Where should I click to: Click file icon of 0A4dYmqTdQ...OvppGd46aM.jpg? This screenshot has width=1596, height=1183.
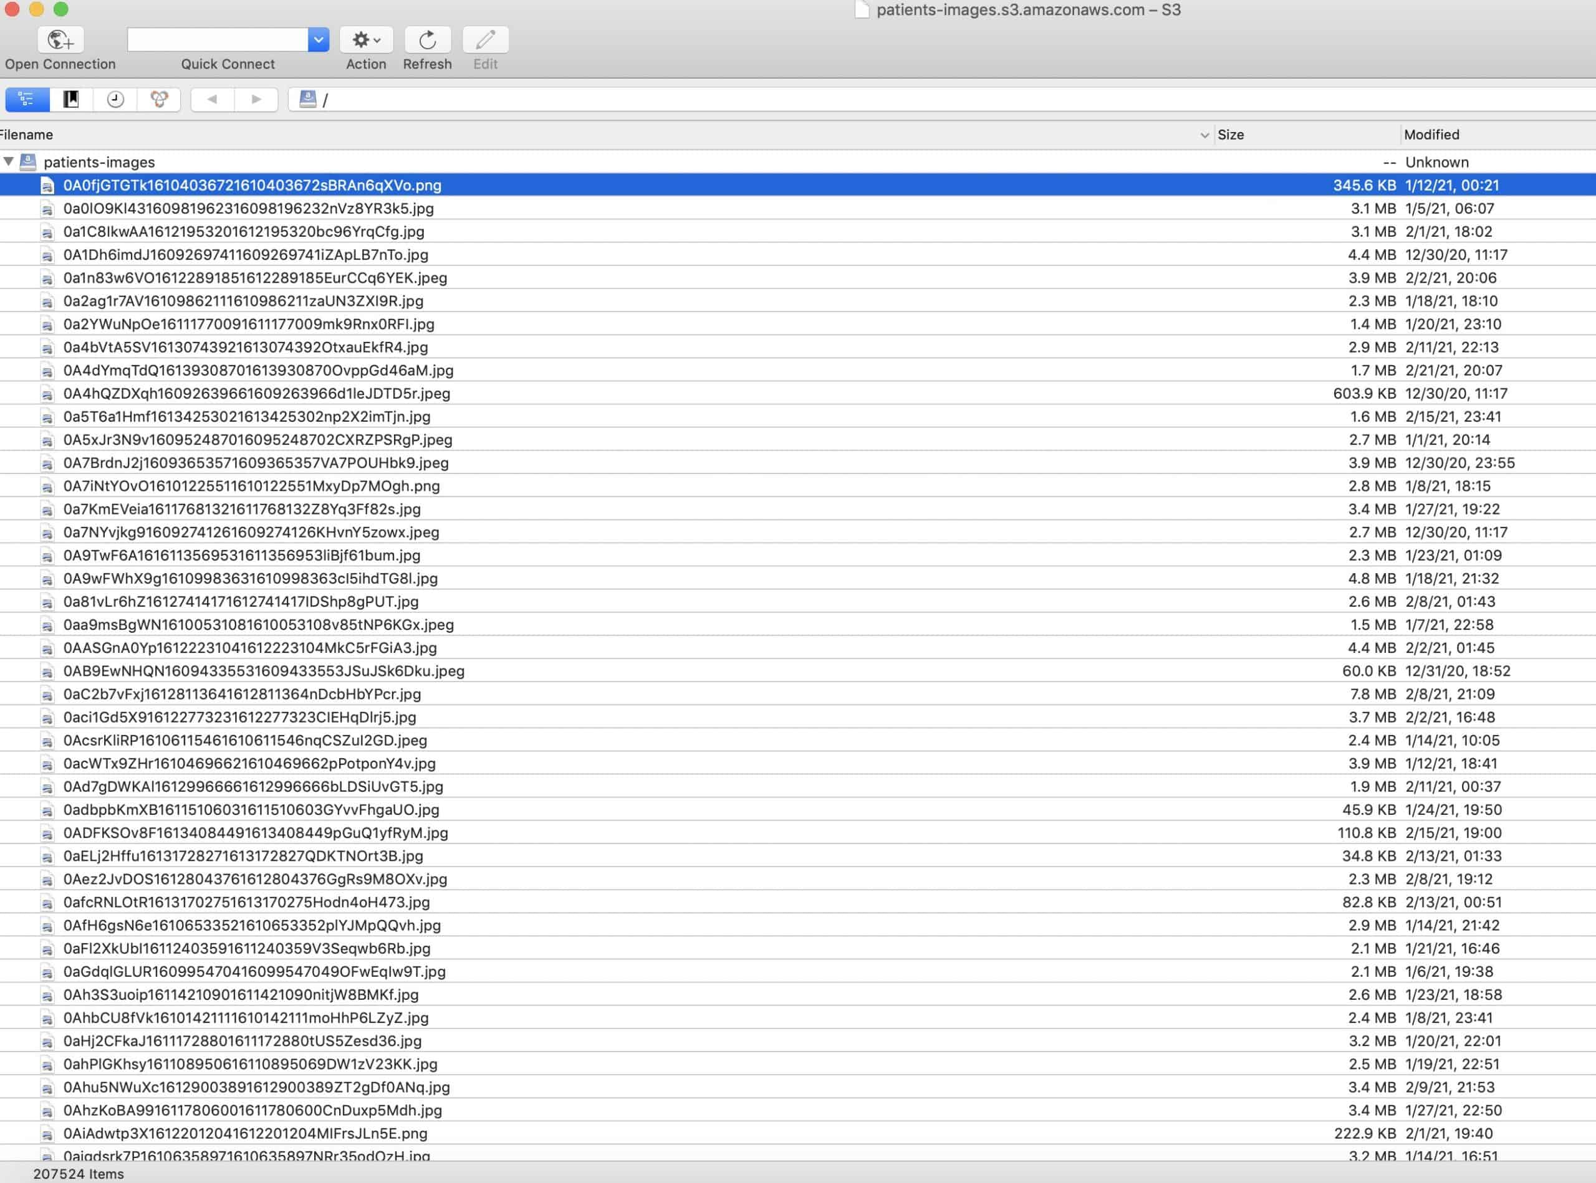tap(47, 371)
